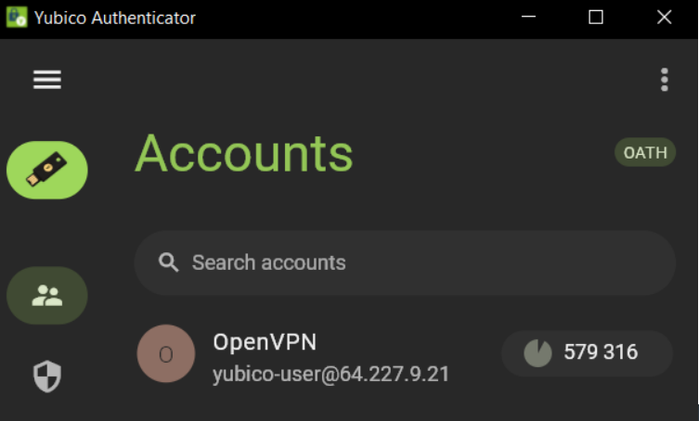
Task: Minimize the Yubico Authenticator window
Action: [x=528, y=18]
